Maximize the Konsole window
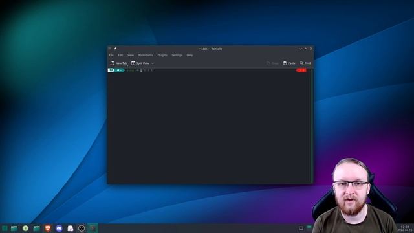The width and height of the screenshot is (414, 233). [306, 49]
